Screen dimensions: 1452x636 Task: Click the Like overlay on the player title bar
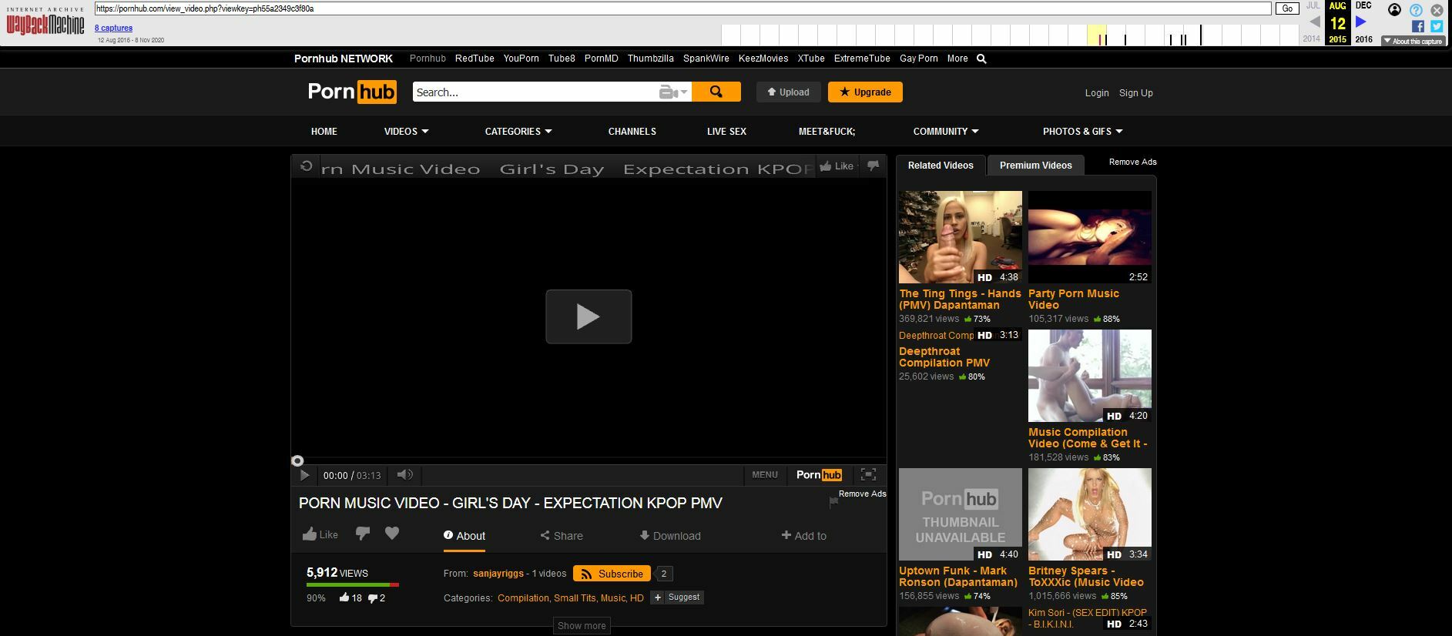tap(837, 166)
